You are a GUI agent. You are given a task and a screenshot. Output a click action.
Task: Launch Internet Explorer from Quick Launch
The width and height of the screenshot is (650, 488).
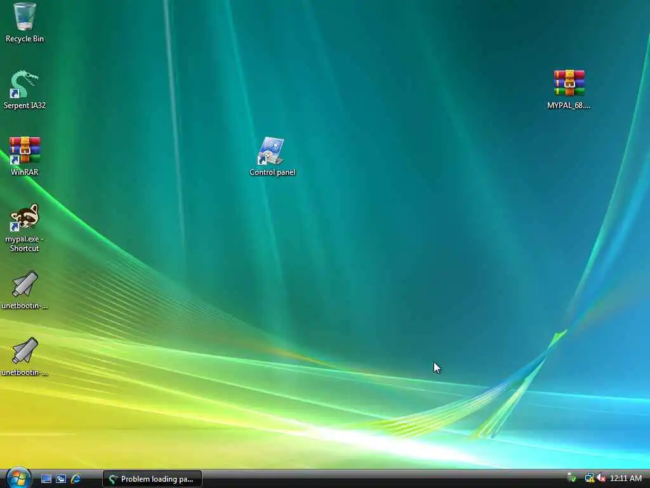coord(76,478)
